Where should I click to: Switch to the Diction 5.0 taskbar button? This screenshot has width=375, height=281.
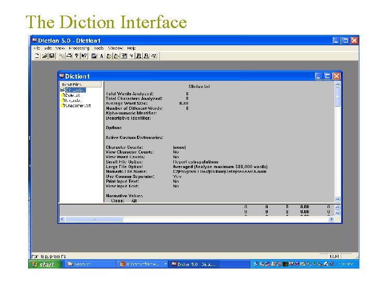(194, 264)
